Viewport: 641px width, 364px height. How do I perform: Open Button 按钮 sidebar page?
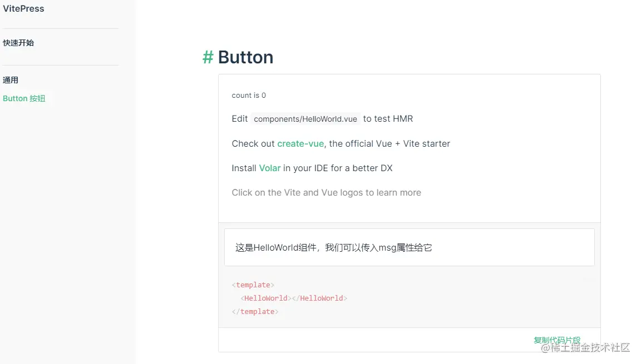pyautogui.click(x=24, y=98)
